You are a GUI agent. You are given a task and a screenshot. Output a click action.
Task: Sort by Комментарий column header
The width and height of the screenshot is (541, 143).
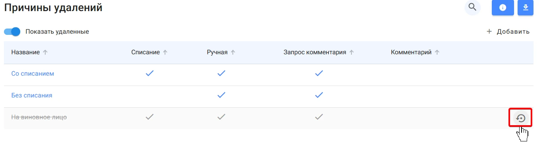coord(411,52)
